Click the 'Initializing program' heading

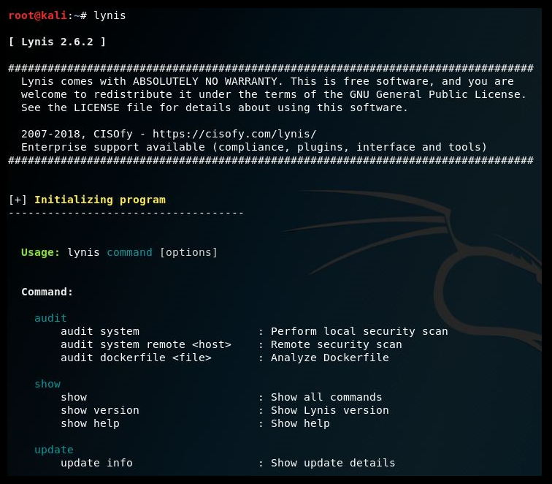pyautogui.click(x=100, y=200)
